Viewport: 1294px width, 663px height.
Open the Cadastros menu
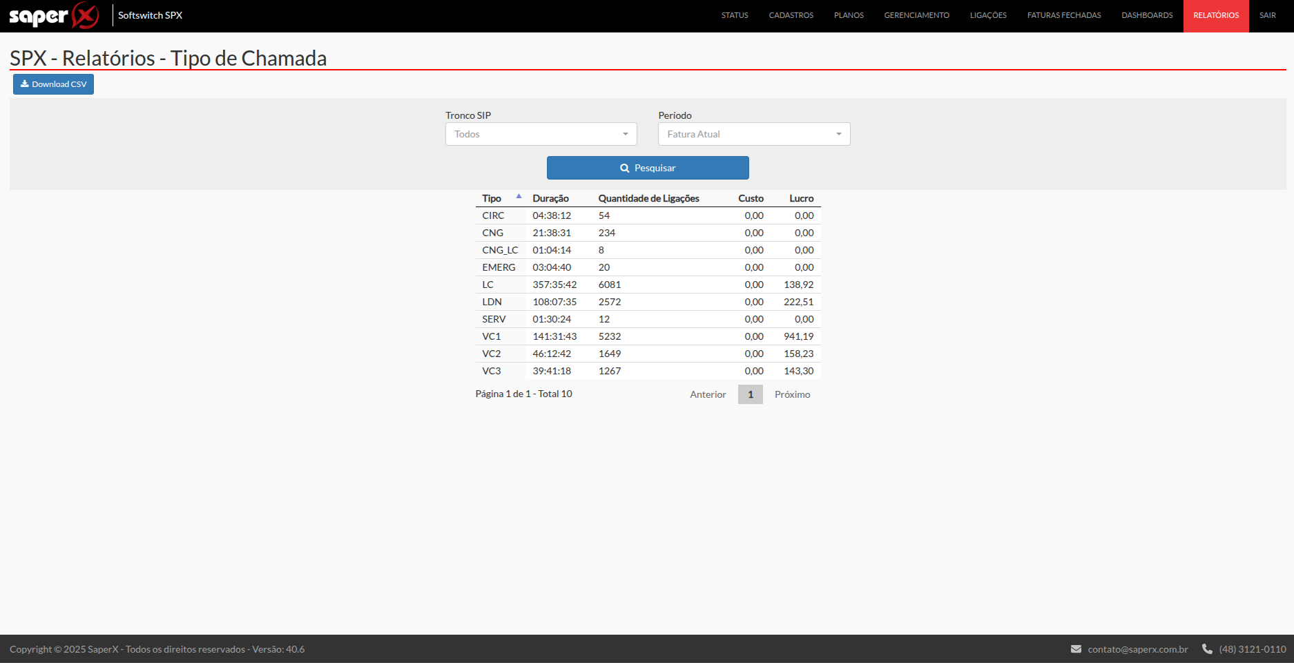point(791,15)
